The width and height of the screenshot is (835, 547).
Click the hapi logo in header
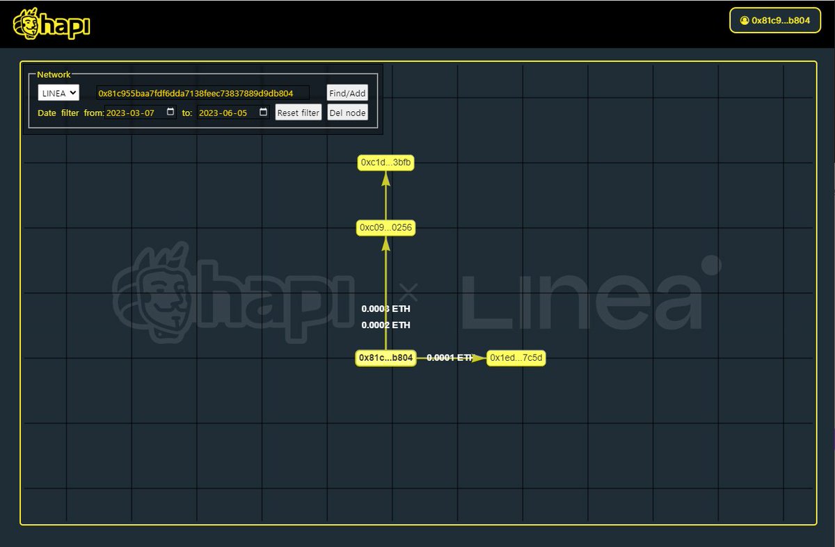[51, 24]
